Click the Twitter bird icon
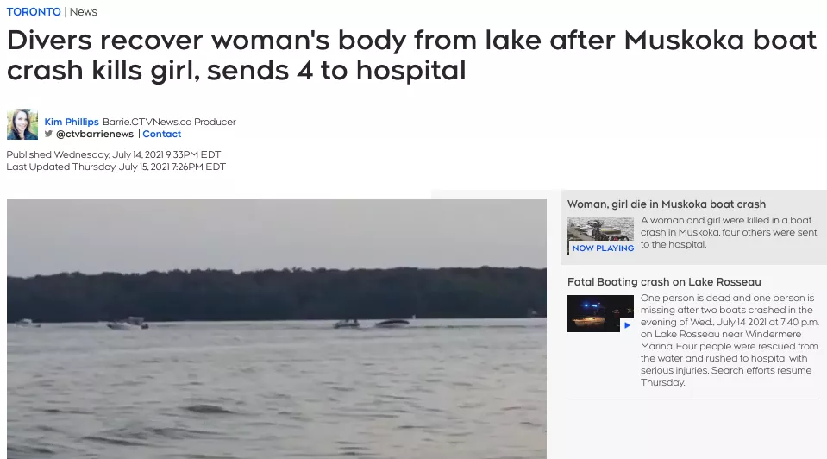Screen dimensions: 827x459 click(48, 134)
